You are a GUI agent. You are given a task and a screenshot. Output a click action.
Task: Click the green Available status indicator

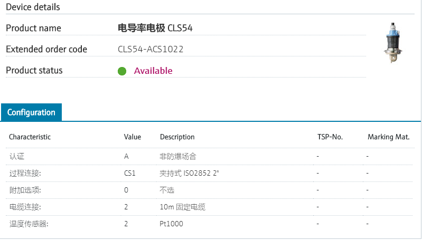122,71
